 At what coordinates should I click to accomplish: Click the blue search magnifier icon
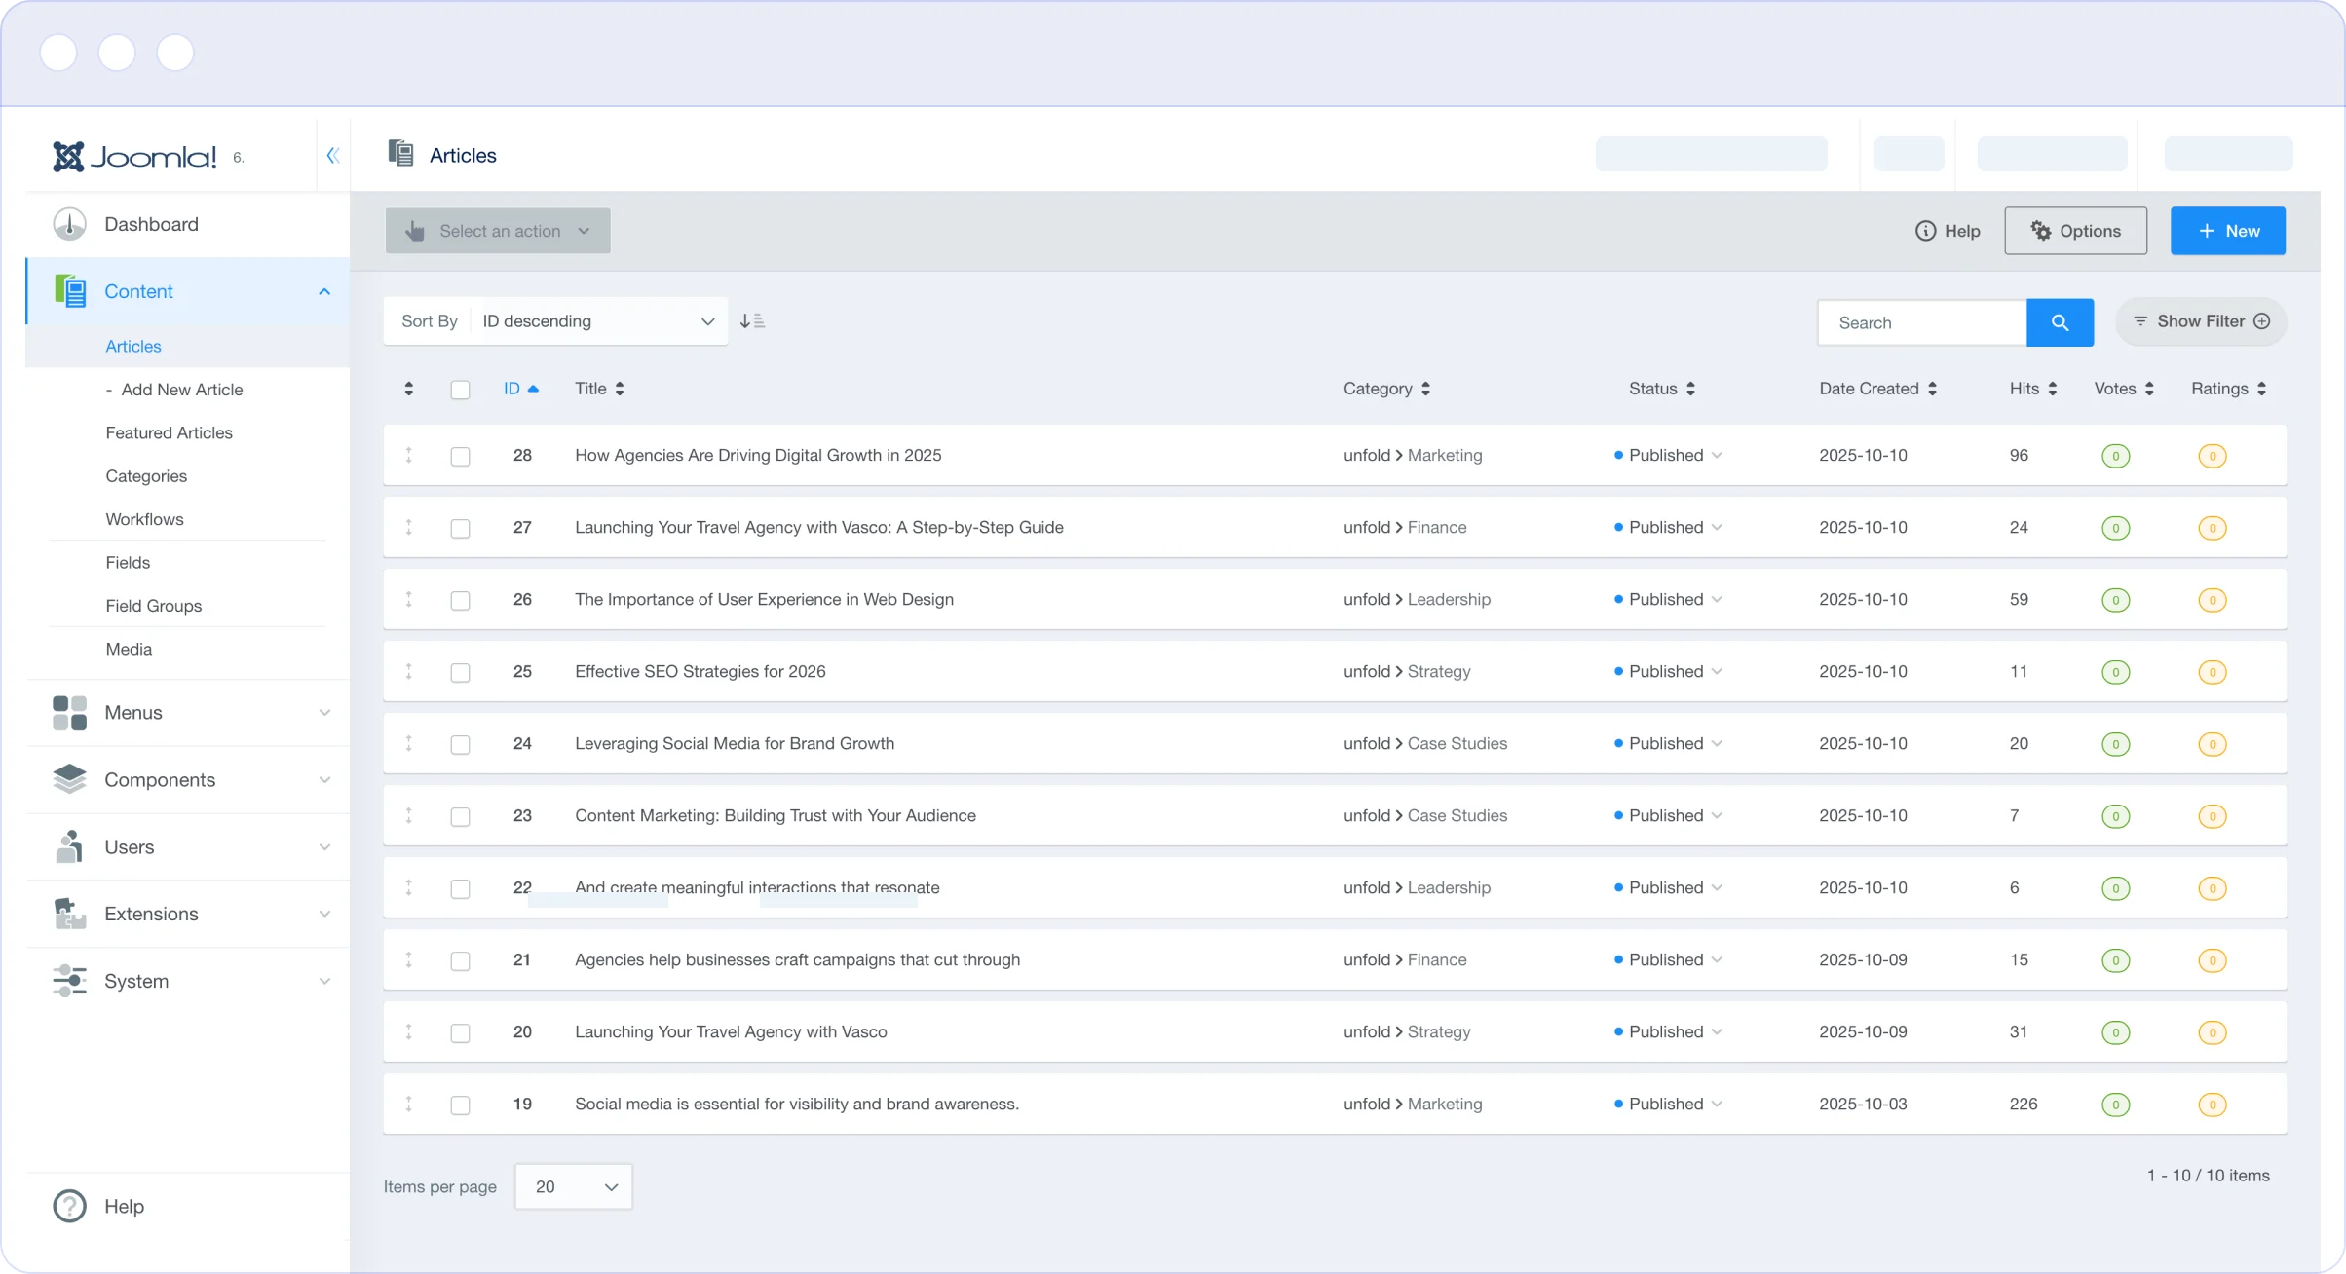(x=2060, y=322)
